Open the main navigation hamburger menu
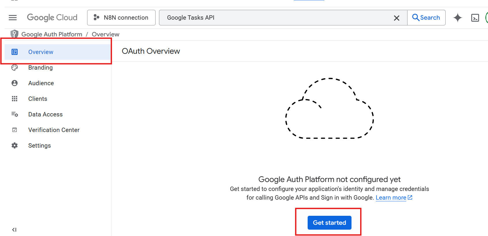This screenshot has height=236, width=488. (13, 18)
